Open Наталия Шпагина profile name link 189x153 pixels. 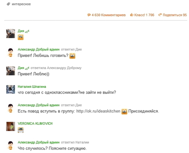pos(32,87)
